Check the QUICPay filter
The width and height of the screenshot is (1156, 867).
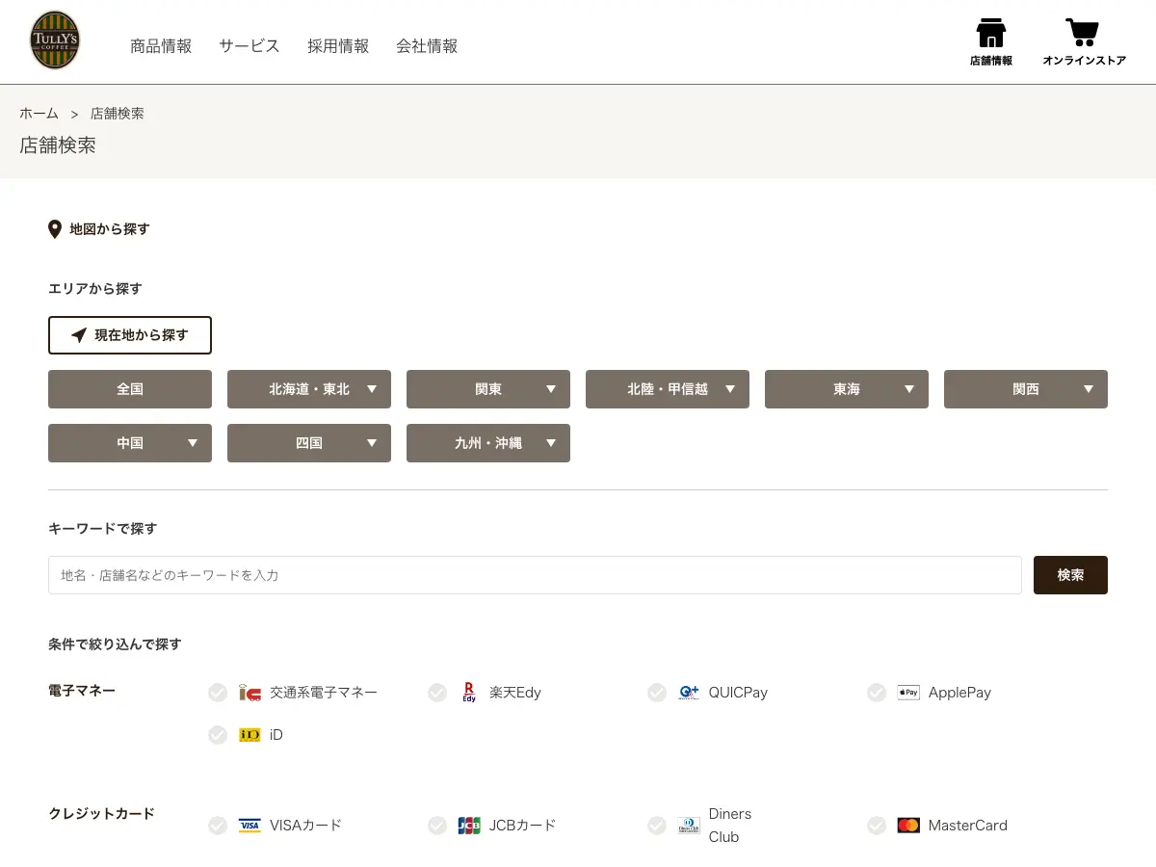(x=657, y=693)
